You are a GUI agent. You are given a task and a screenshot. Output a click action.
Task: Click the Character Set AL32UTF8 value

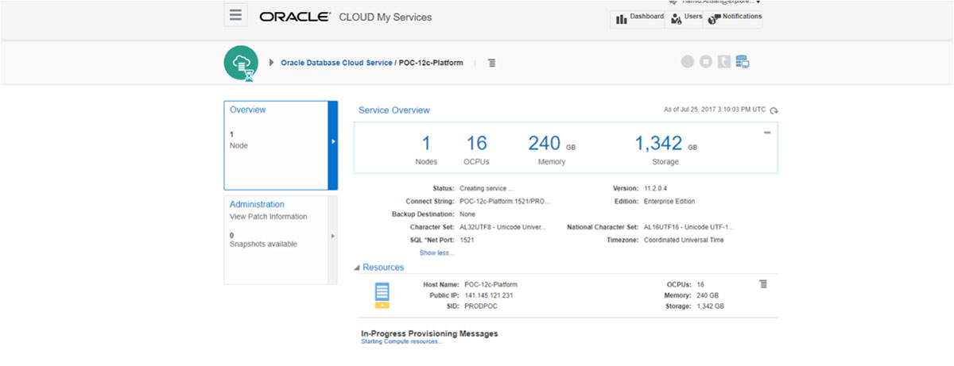(x=503, y=227)
